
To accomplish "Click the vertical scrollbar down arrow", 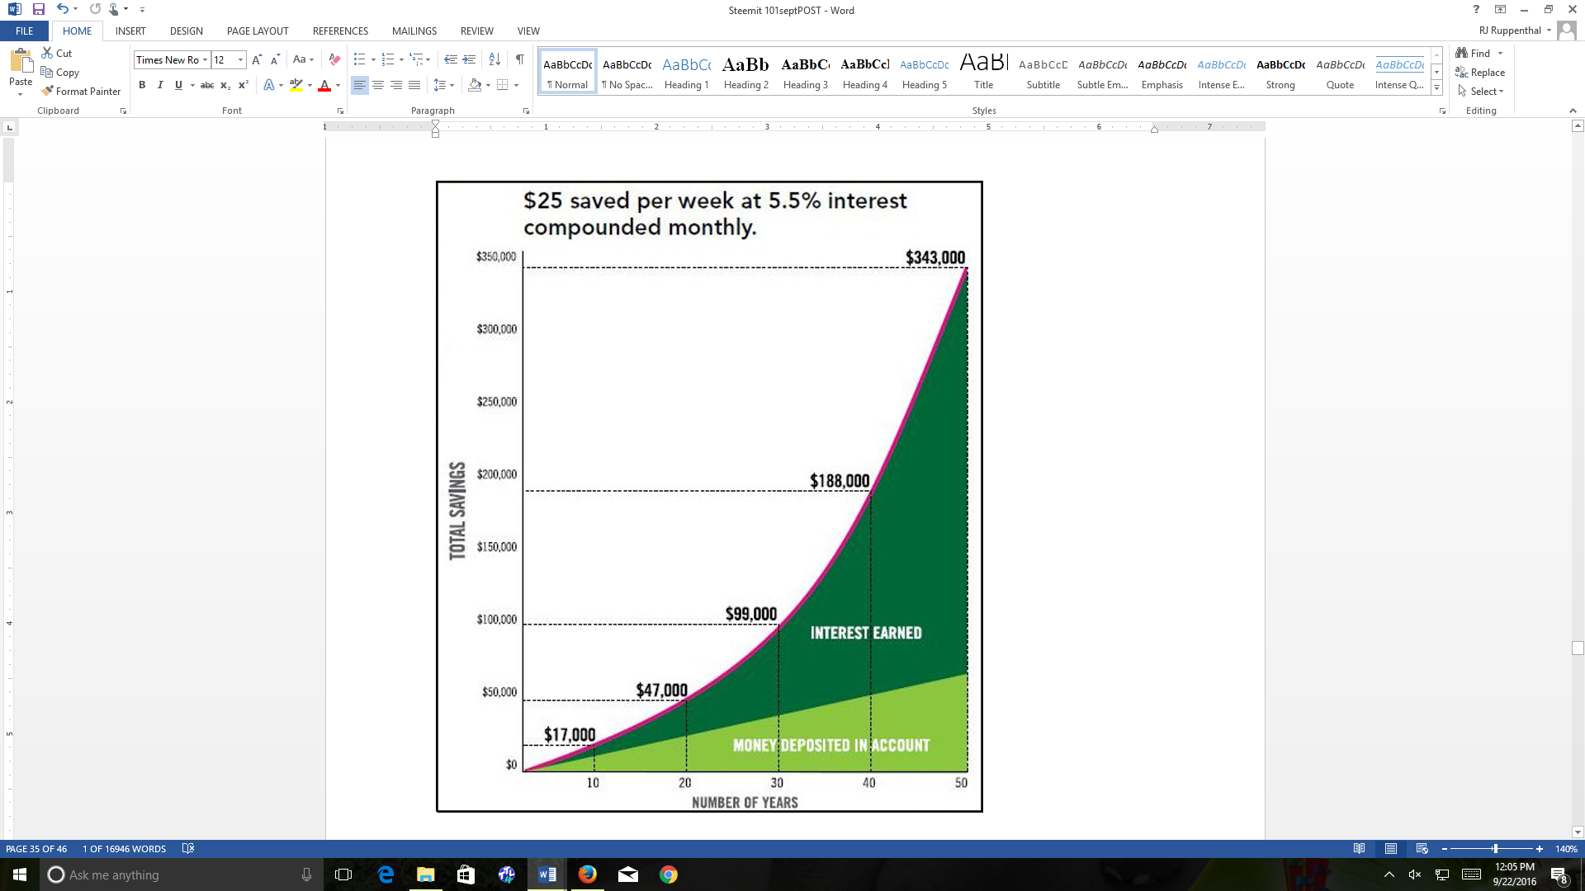I will coord(1578,832).
